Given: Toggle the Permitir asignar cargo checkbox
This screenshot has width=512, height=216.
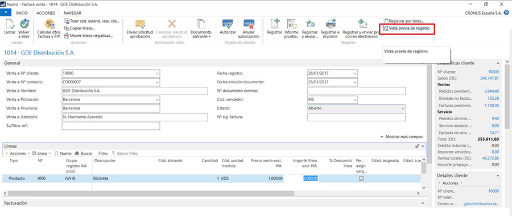Looking at the screenshot, I should 361,179.
